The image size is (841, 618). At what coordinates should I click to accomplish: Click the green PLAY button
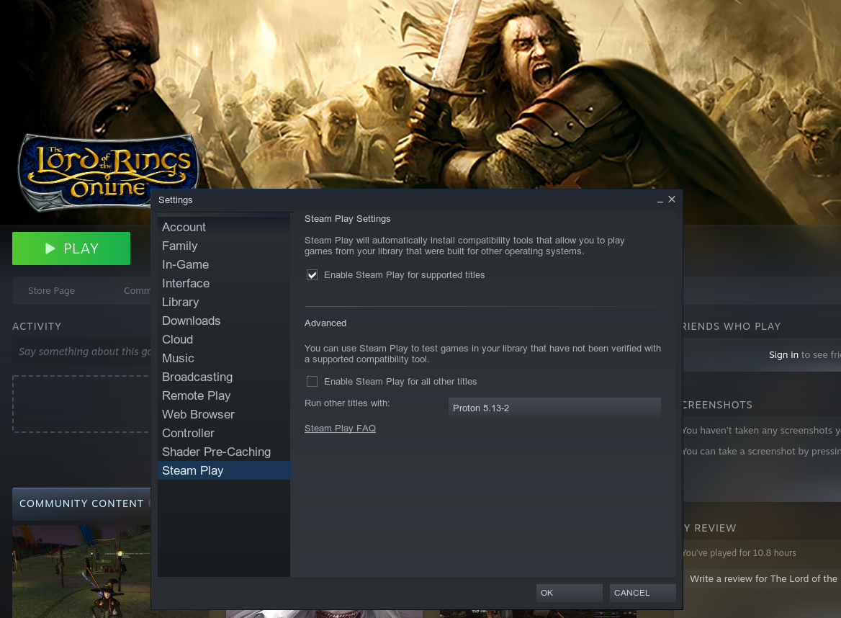(x=71, y=248)
